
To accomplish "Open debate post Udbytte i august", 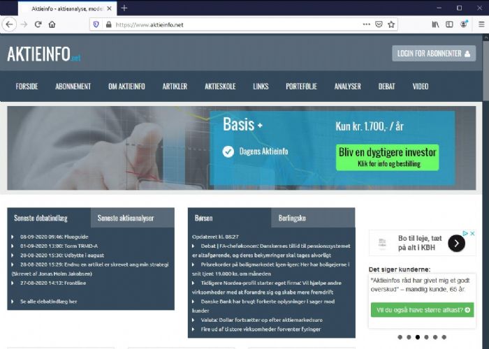I will pyautogui.click(x=62, y=255).
